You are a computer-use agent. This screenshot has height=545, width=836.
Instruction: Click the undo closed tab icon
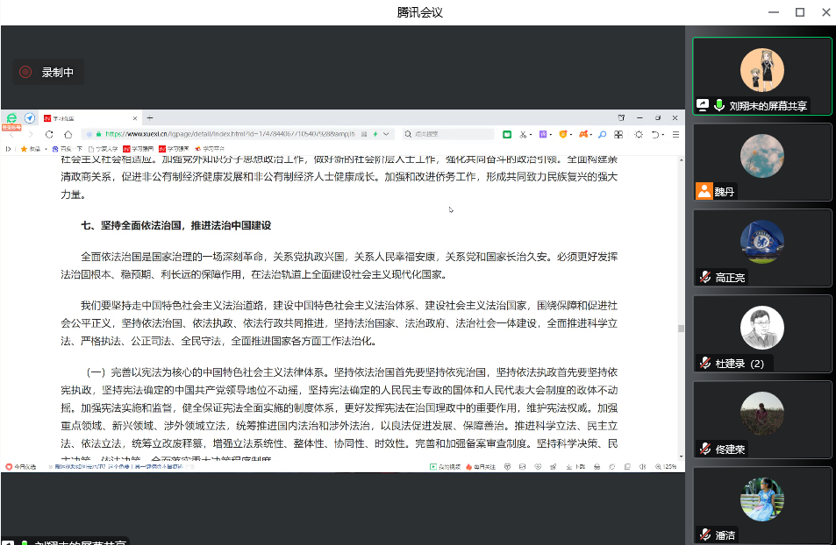pyautogui.click(x=655, y=135)
